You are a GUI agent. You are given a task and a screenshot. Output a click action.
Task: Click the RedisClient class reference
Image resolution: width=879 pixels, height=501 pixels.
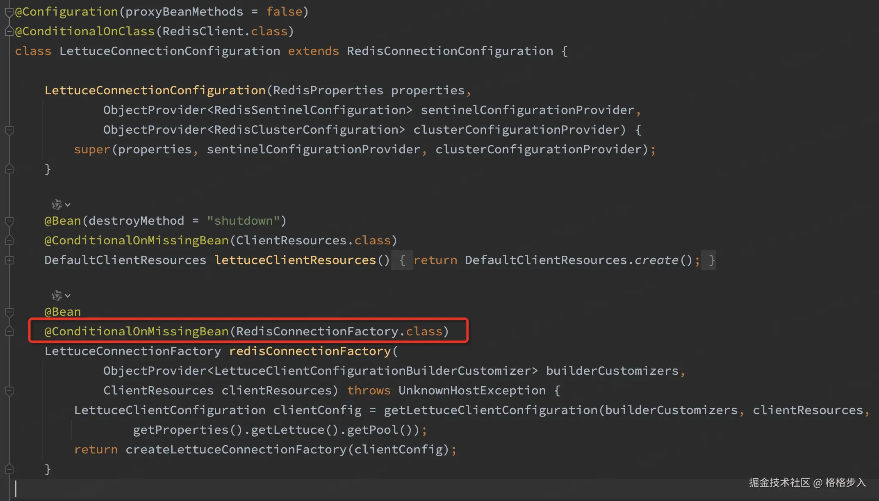tap(203, 32)
